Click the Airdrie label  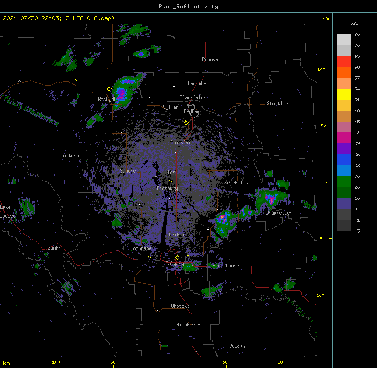[177, 235]
